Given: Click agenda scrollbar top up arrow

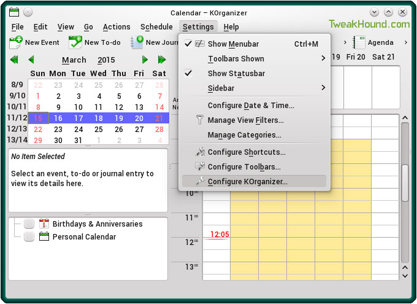Looking at the screenshot, I should [x=405, y=118].
